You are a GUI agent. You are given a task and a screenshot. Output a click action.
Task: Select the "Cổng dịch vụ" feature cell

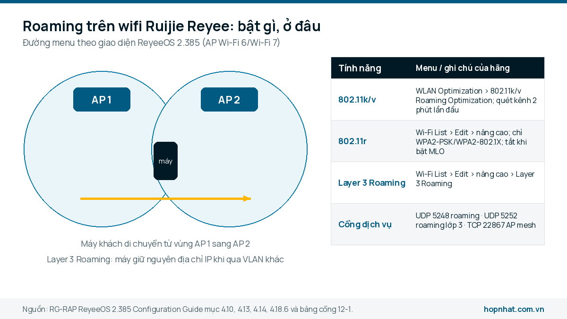[x=365, y=224]
